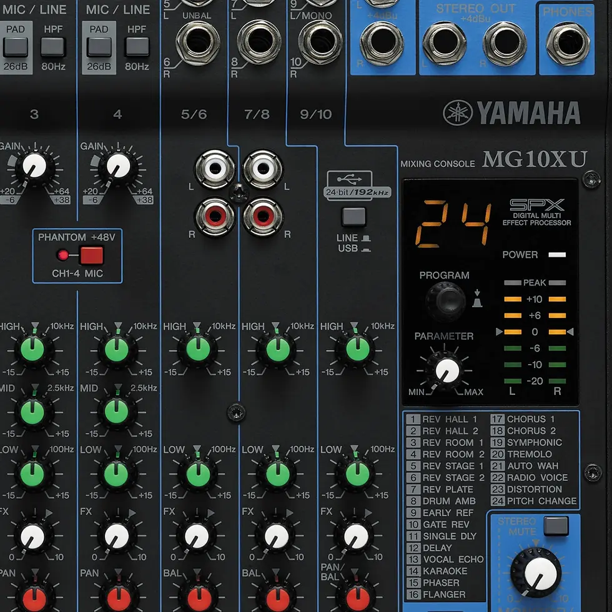Click the channel 5/6 red R RCA jack
The image size is (612, 612).
click(x=215, y=217)
